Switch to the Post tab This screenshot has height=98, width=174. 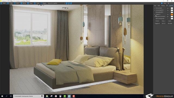[x=155, y=5]
